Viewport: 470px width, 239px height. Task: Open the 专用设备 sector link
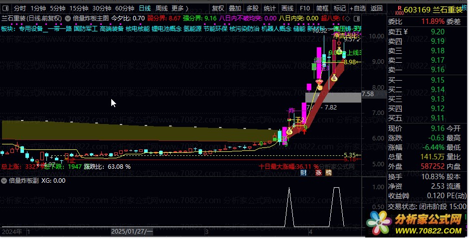point(31,29)
